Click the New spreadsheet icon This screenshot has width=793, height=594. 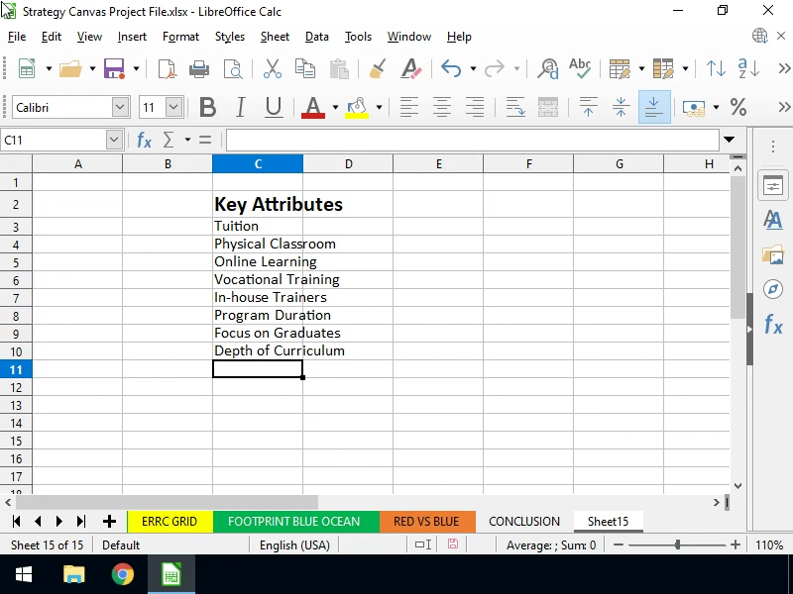click(x=27, y=68)
